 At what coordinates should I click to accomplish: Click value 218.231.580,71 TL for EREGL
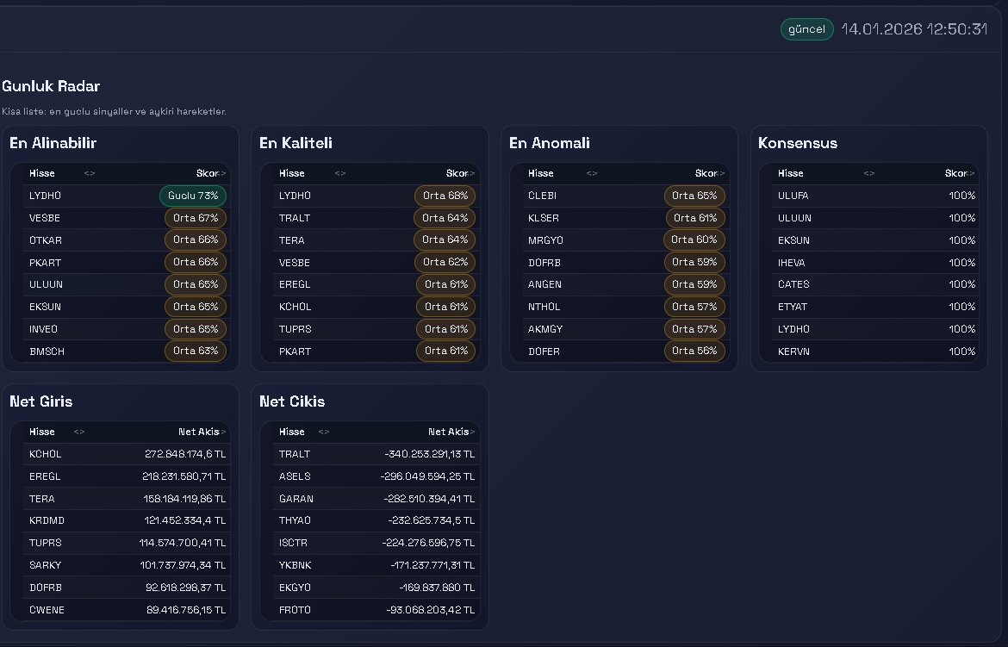(184, 476)
